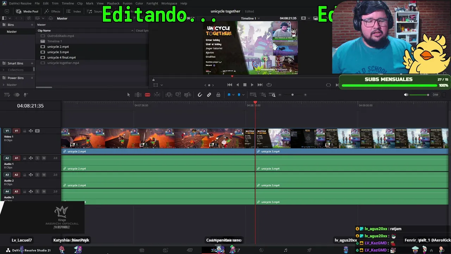
Task: Activate the Trim Edit Mode tool
Action: [x=138, y=95]
